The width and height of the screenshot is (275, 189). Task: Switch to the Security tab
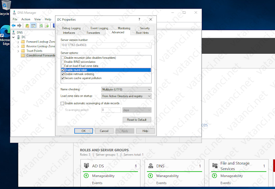[x=145, y=28]
